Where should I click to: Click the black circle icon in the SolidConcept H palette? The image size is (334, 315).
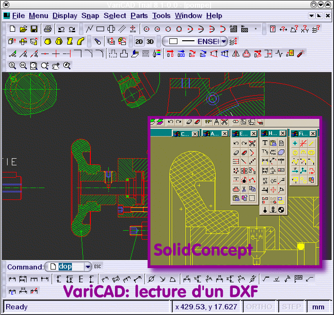tap(281, 210)
